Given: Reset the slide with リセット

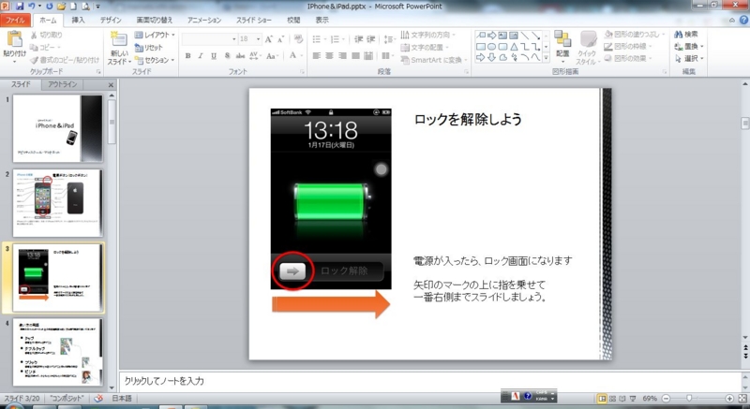Looking at the screenshot, I should click(x=148, y=47).
